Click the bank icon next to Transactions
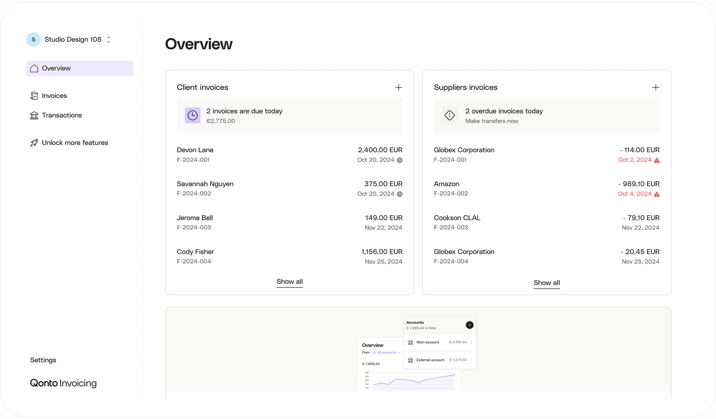 click(x=34, y=116)
